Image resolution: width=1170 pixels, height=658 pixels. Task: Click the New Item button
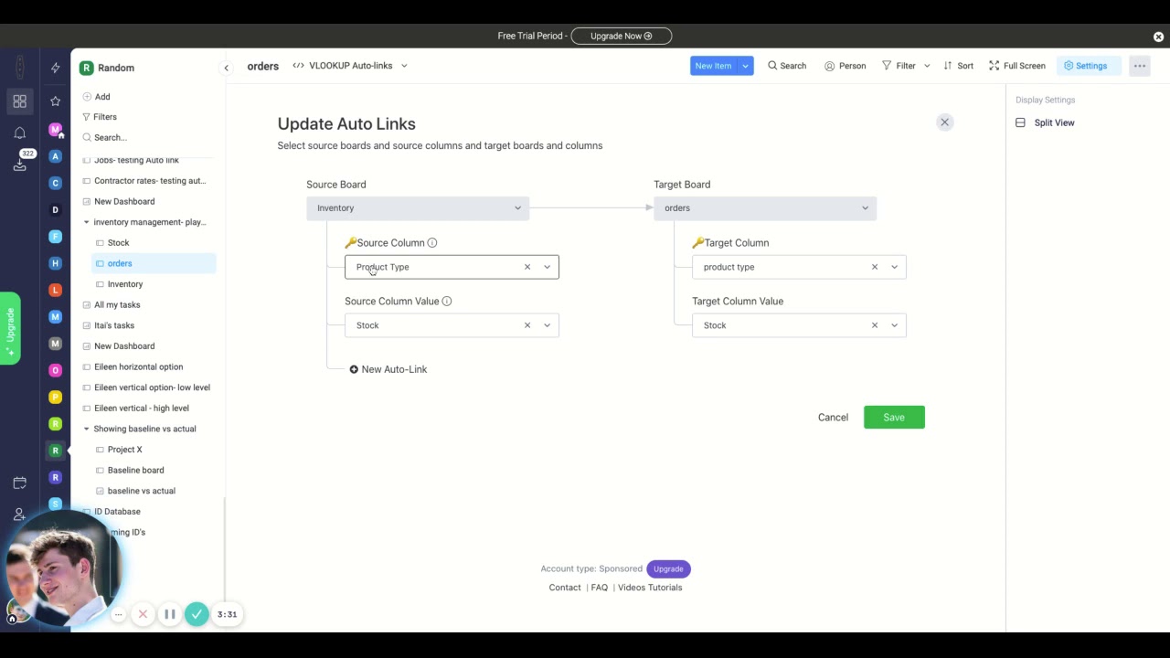713,66
